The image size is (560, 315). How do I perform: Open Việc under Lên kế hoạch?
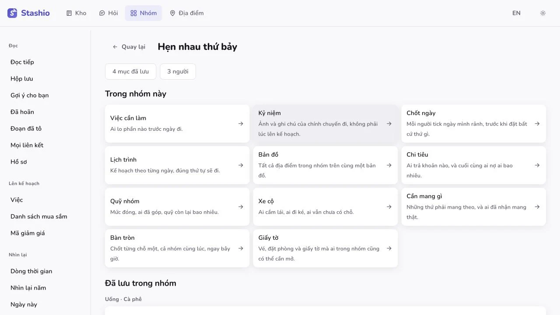tap(45, 200)
